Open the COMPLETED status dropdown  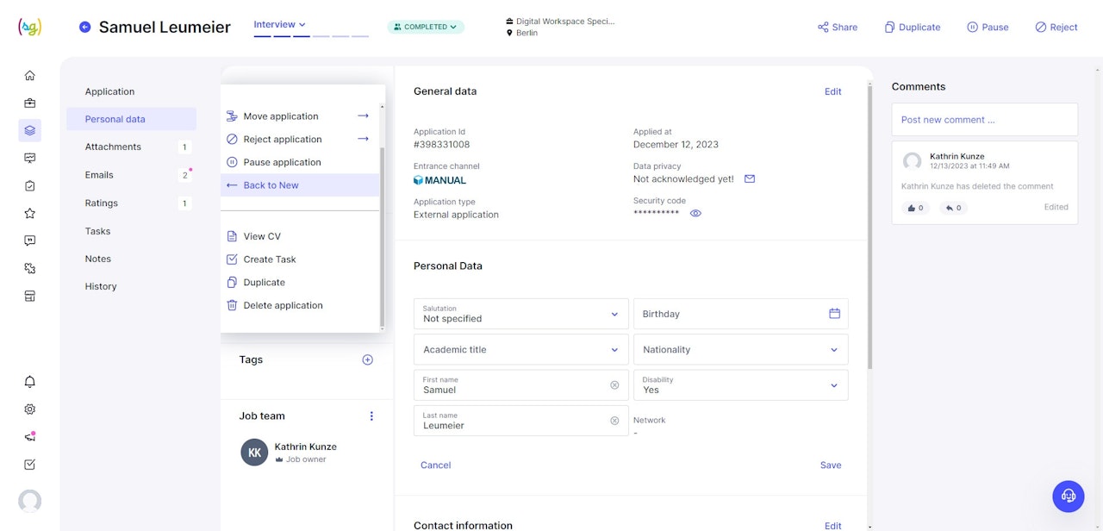[425, 27]
